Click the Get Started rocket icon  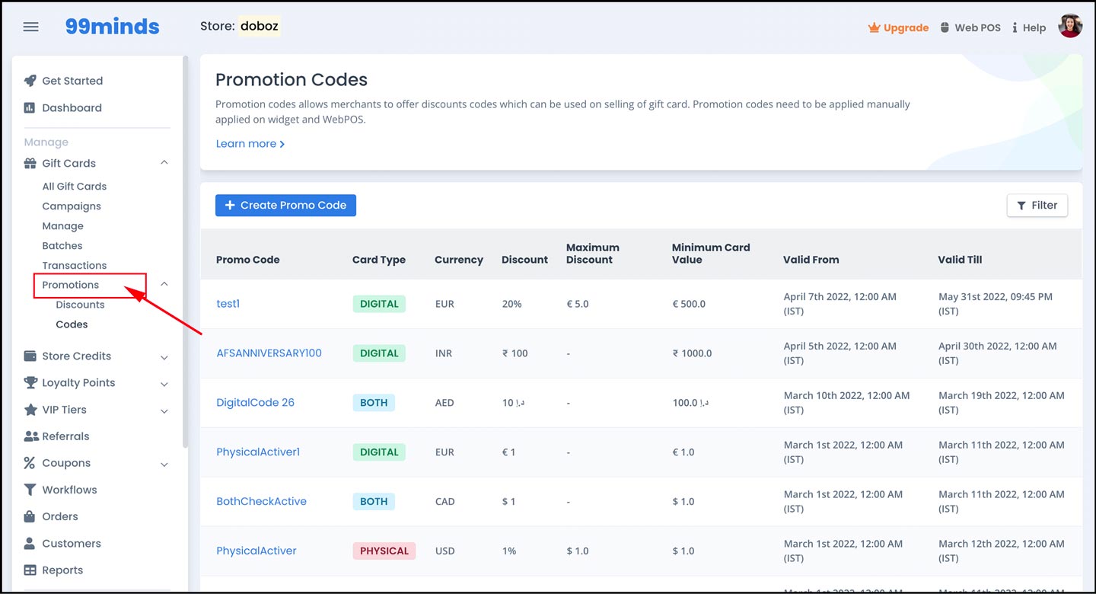30,81
